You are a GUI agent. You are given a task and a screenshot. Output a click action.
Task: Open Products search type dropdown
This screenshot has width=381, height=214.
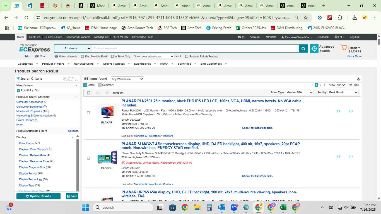pyautogui.click(x=73, y=48)
